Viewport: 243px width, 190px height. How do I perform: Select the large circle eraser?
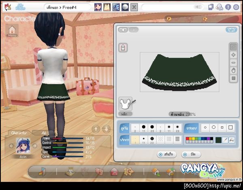(x=214, y=128)
